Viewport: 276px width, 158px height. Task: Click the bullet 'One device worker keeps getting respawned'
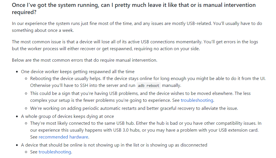tap(78, 72)
